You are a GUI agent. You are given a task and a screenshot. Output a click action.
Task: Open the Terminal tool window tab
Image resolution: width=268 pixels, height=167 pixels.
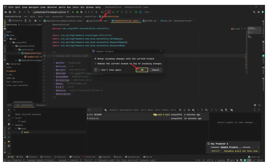(75, 157)
